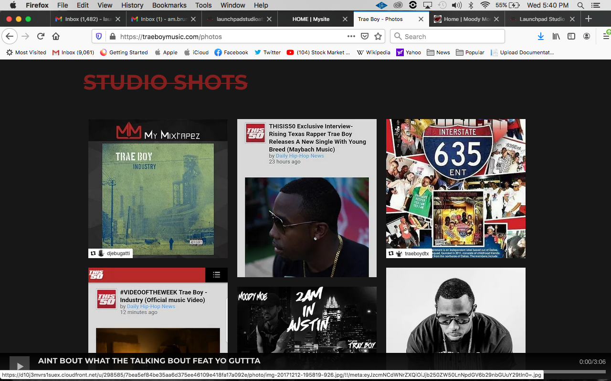Open Facebook bookmark
This screenshot has height=381, width=611.
(x=231, y=52)
